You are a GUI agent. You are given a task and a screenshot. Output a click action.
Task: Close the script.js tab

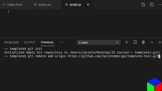tap(88, 5)
